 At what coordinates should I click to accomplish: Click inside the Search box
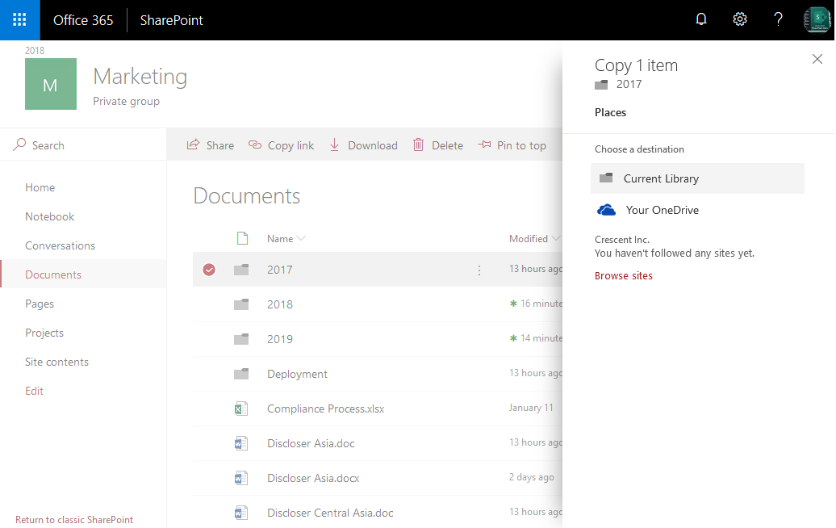(48, 145)
